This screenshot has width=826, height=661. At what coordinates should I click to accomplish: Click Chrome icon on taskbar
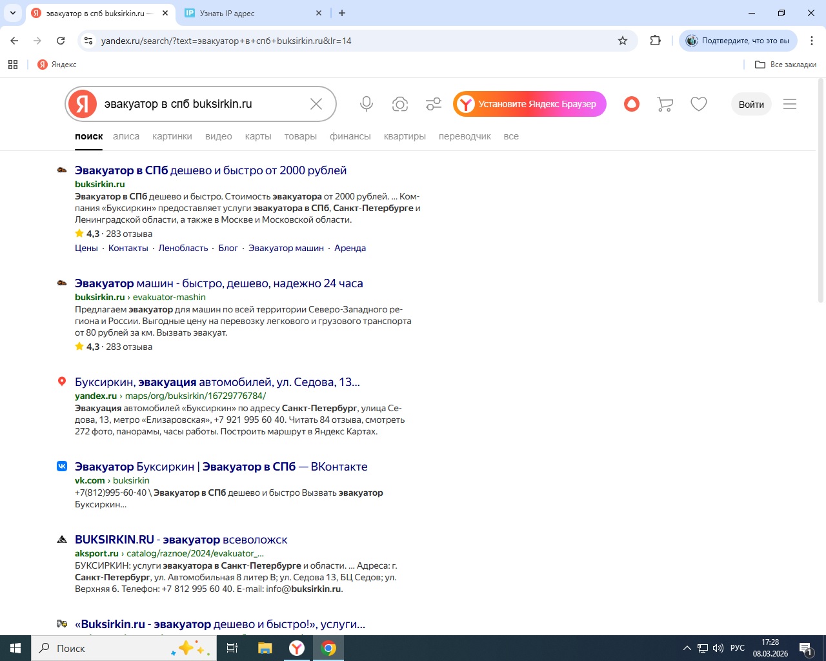point(328,648)
